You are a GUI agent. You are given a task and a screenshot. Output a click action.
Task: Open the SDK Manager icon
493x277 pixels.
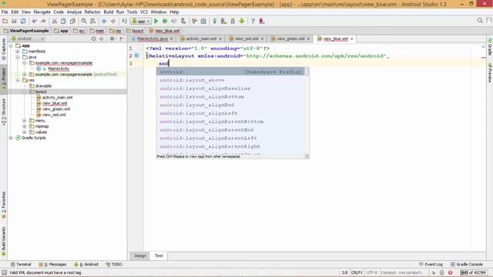[233, 21]
